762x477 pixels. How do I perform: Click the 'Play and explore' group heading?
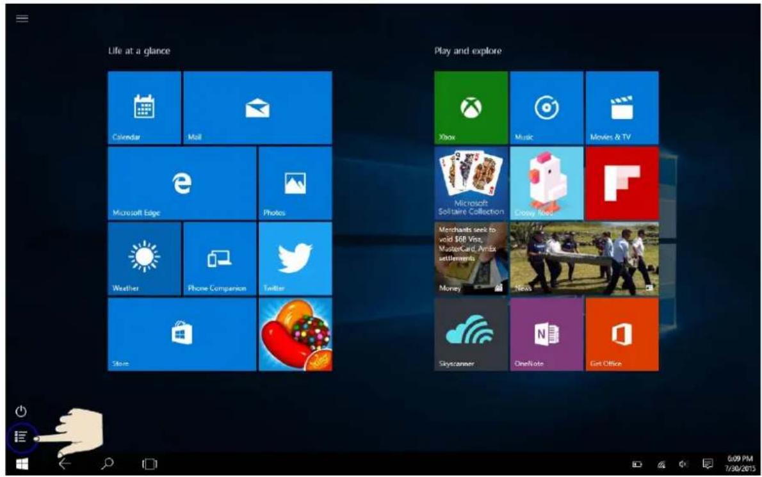(x=467, y=51)
